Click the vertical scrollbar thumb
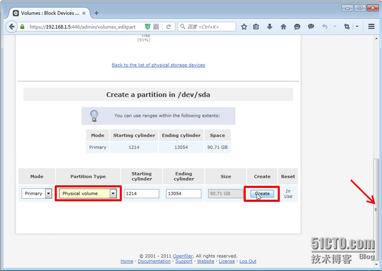This screenshot has width=382, height=271. (x=376, y=210)
